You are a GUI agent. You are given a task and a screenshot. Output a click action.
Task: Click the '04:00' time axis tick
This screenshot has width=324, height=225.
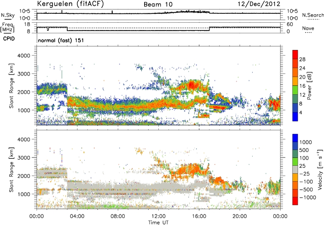pyautogui.click(x=77, y=216)
